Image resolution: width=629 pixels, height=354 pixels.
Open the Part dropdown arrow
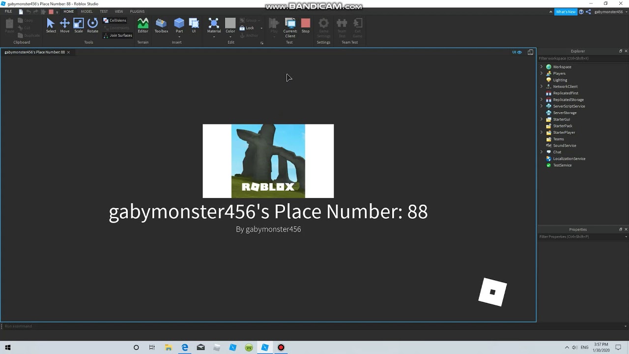[x=179, y=36]
